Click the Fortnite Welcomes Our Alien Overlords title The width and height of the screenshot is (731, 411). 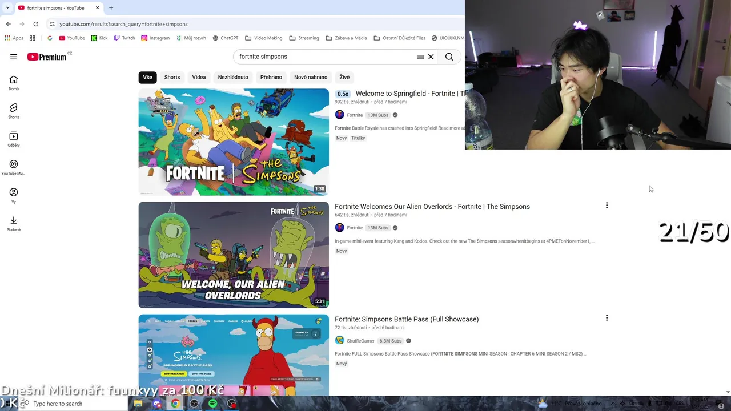(432, 207)
